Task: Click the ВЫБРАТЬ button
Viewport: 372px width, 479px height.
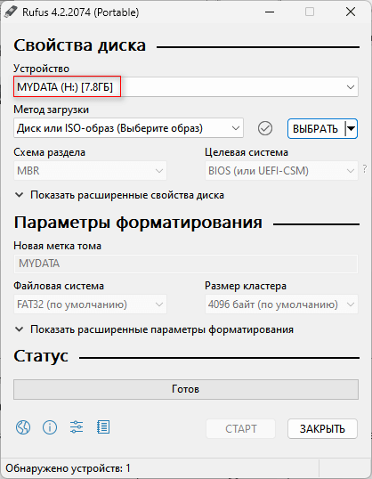Action: (x=316, y=128)
